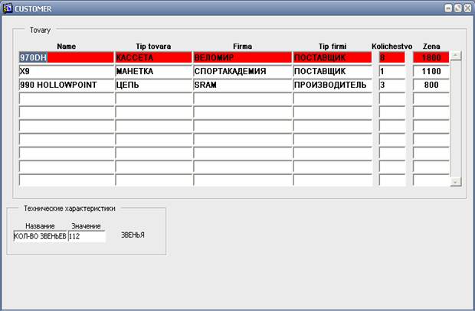Click the Zena cell showing 1100
The height and width of the screenshot is (311, 475).
tap(431, 71)
